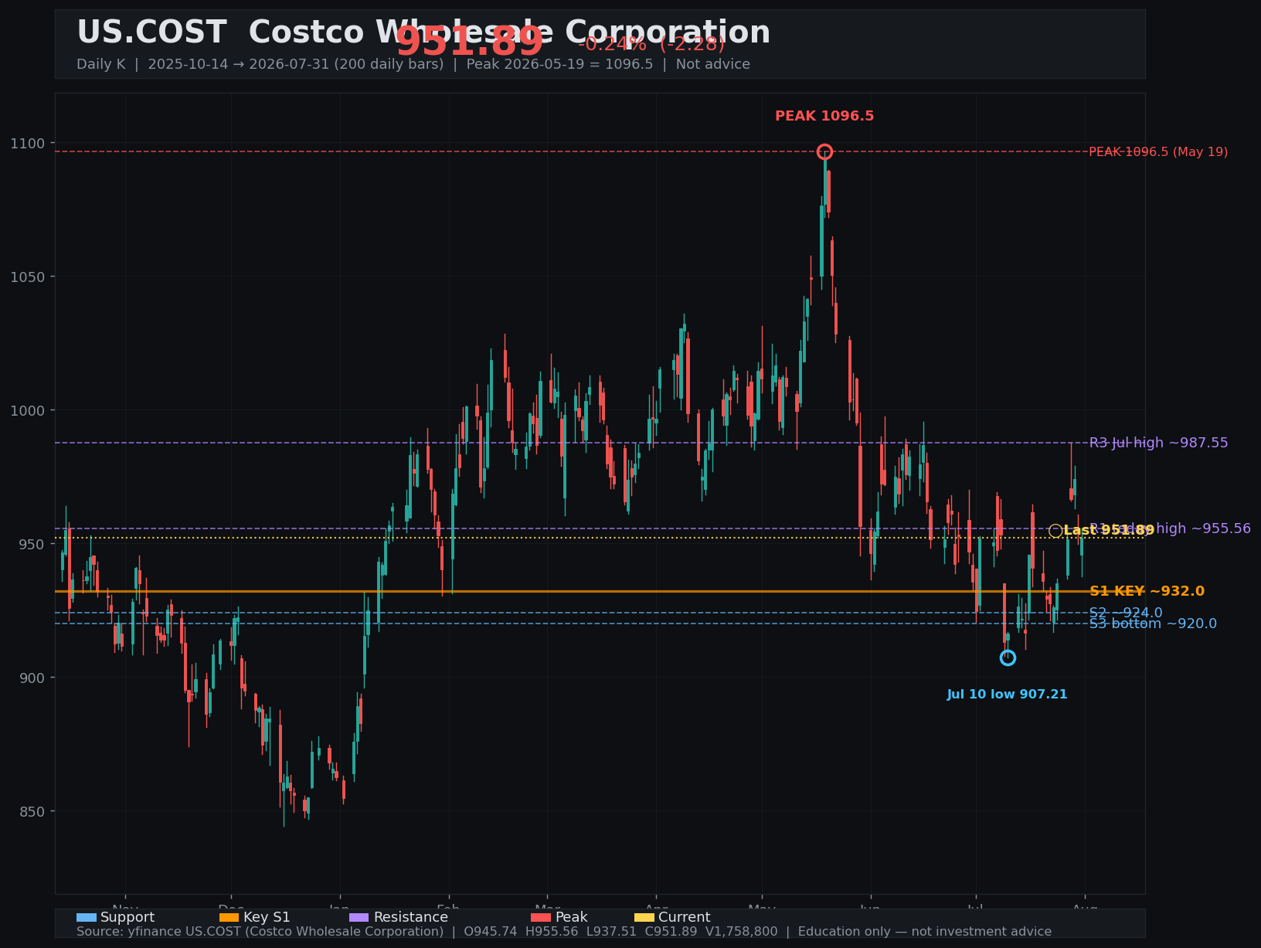Click the 'S1 KEY ~932.0' support label

point(1147,591)
